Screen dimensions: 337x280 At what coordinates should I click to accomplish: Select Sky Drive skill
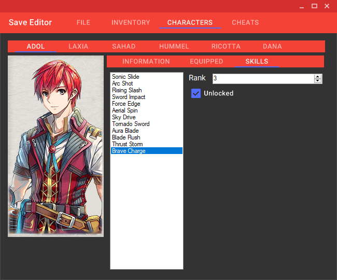[x=147, y=117]
